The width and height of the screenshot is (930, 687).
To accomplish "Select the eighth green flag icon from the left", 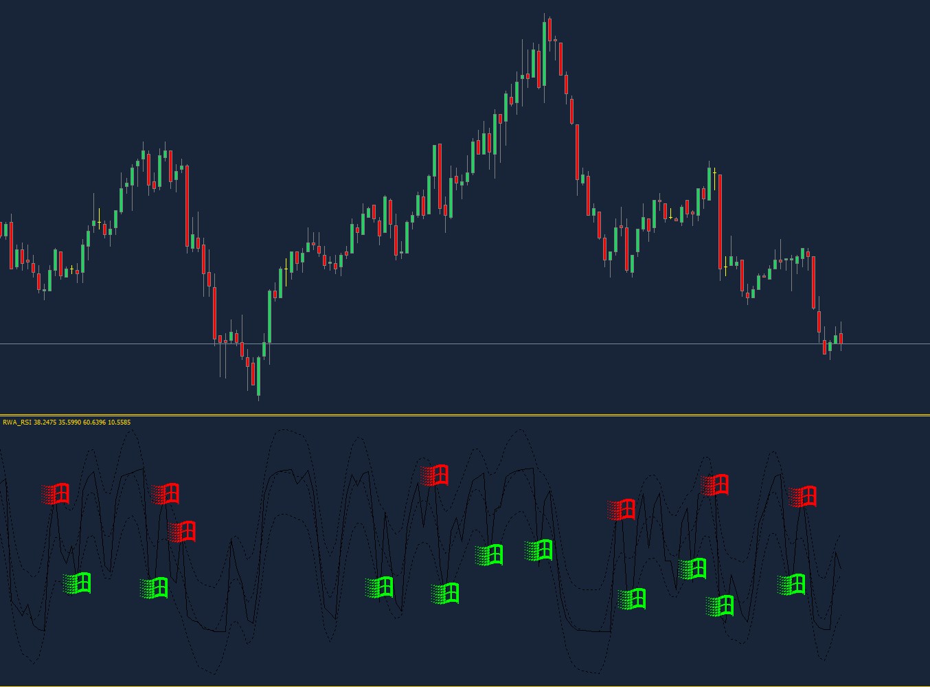I will pos(692,569).
